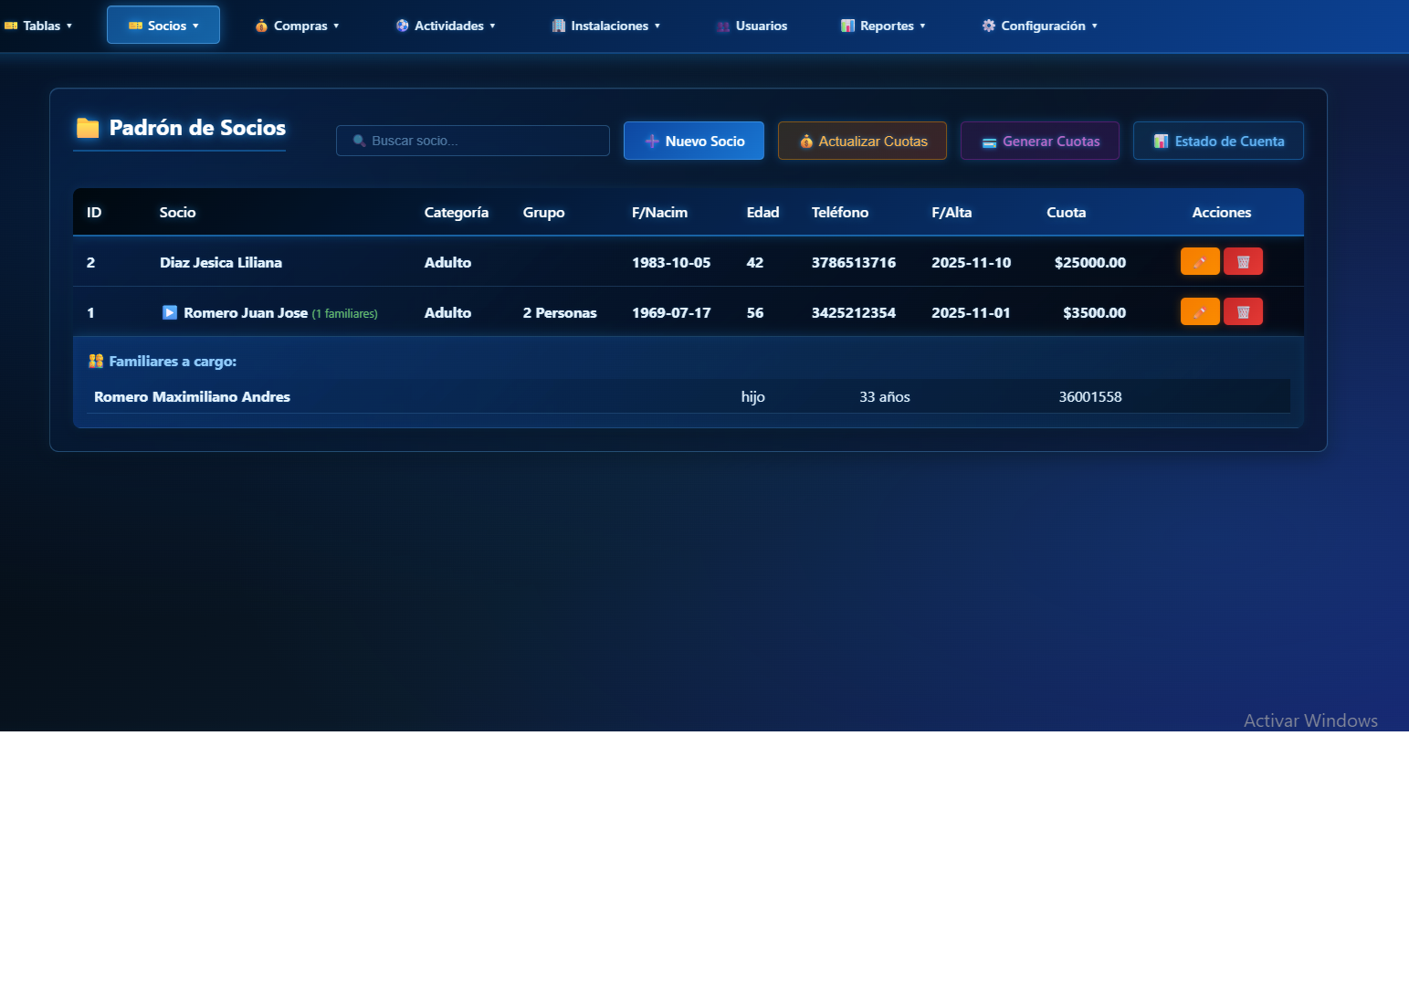1409x988 pixels.
Task: Click the Actualizar Cuotas button
Action: click(x=862, y=142)
